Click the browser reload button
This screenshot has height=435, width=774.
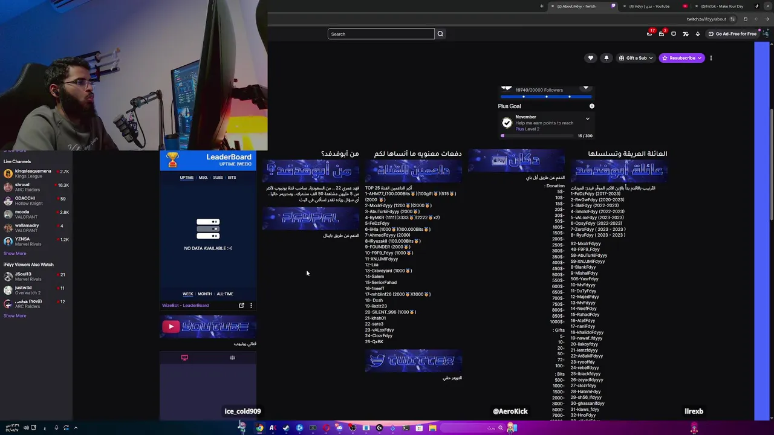[746, 19]
